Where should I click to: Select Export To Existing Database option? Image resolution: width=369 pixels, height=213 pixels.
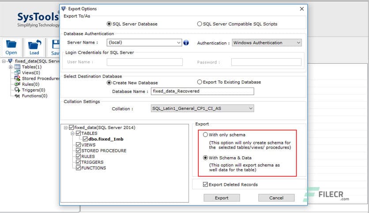click(200, 82)
